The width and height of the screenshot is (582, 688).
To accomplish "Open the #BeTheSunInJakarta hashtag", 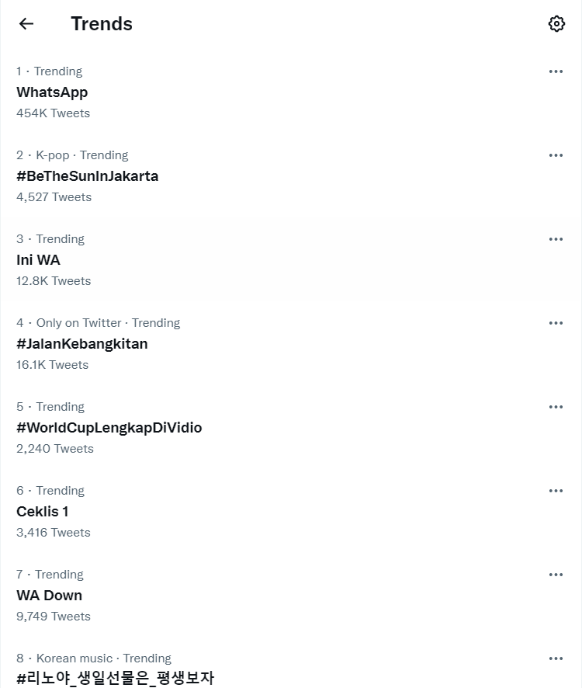I will point(87,176).
